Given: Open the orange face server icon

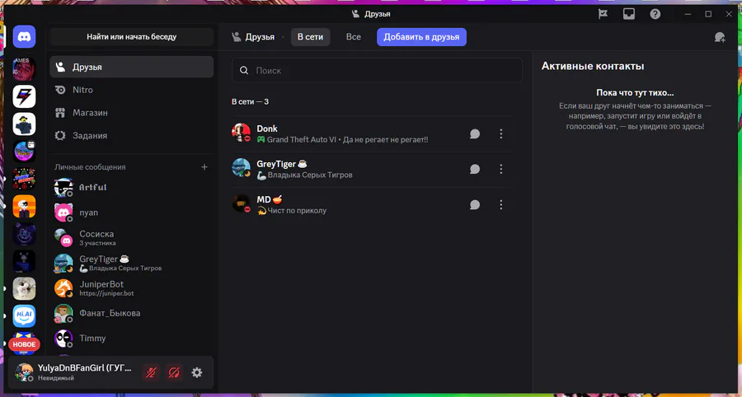Looking at the screenshot, I should click(24, 206).
